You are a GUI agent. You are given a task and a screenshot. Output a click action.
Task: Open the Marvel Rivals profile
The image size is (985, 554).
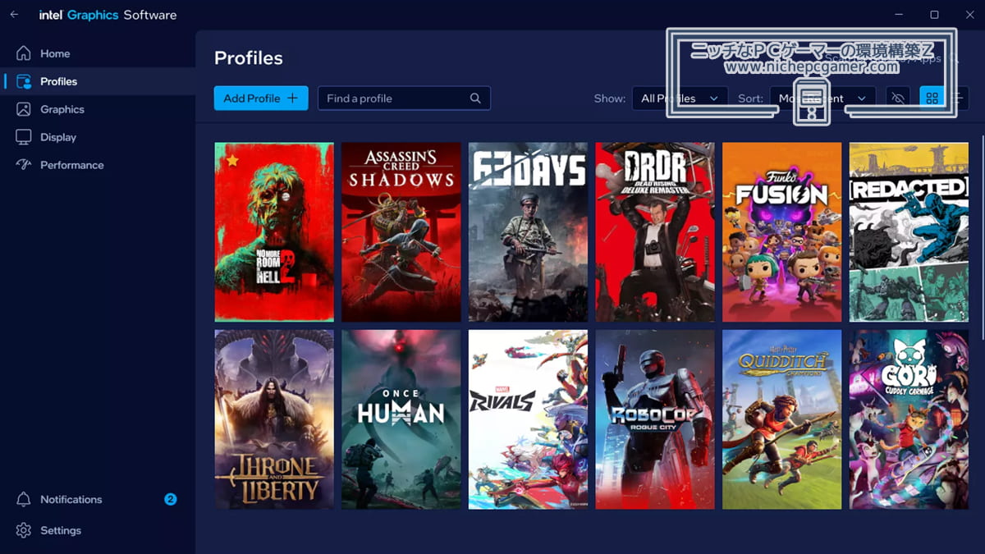528,419
